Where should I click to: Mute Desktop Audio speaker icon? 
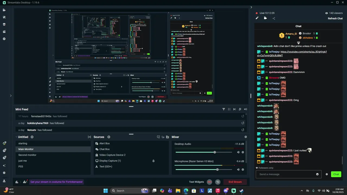[x=238, y=152]
